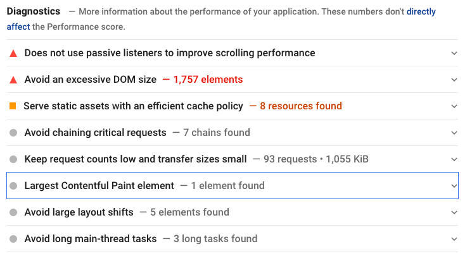Expand large layout shifts chevron

point(454,212)
